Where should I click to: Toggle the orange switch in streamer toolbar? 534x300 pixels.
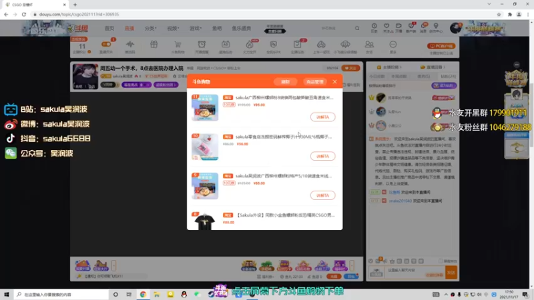106,44
